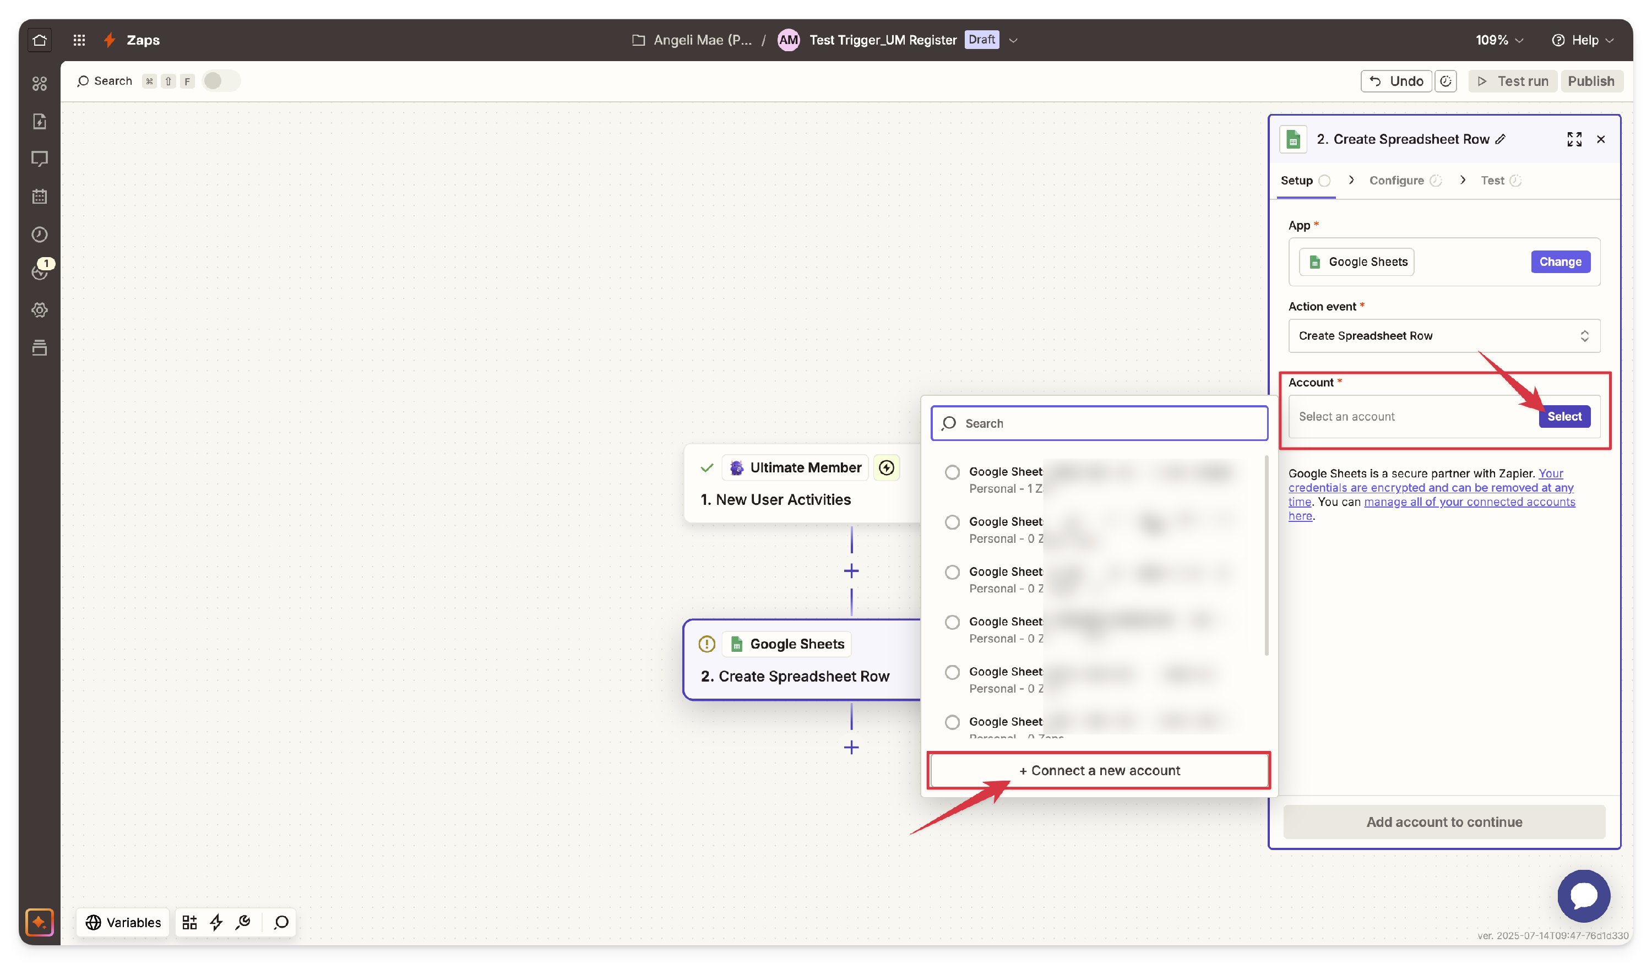Open the apps grid launcher
The image size is (1652, 964).
79,40
